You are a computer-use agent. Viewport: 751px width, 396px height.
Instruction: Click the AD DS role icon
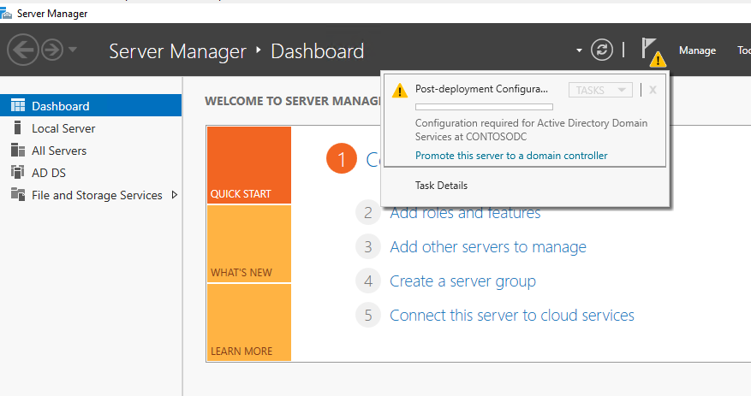(x=17, y=173)
